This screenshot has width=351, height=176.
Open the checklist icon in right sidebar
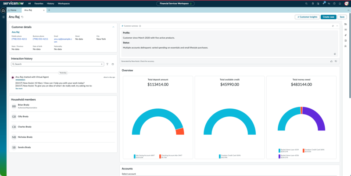[x=346, y=29]
